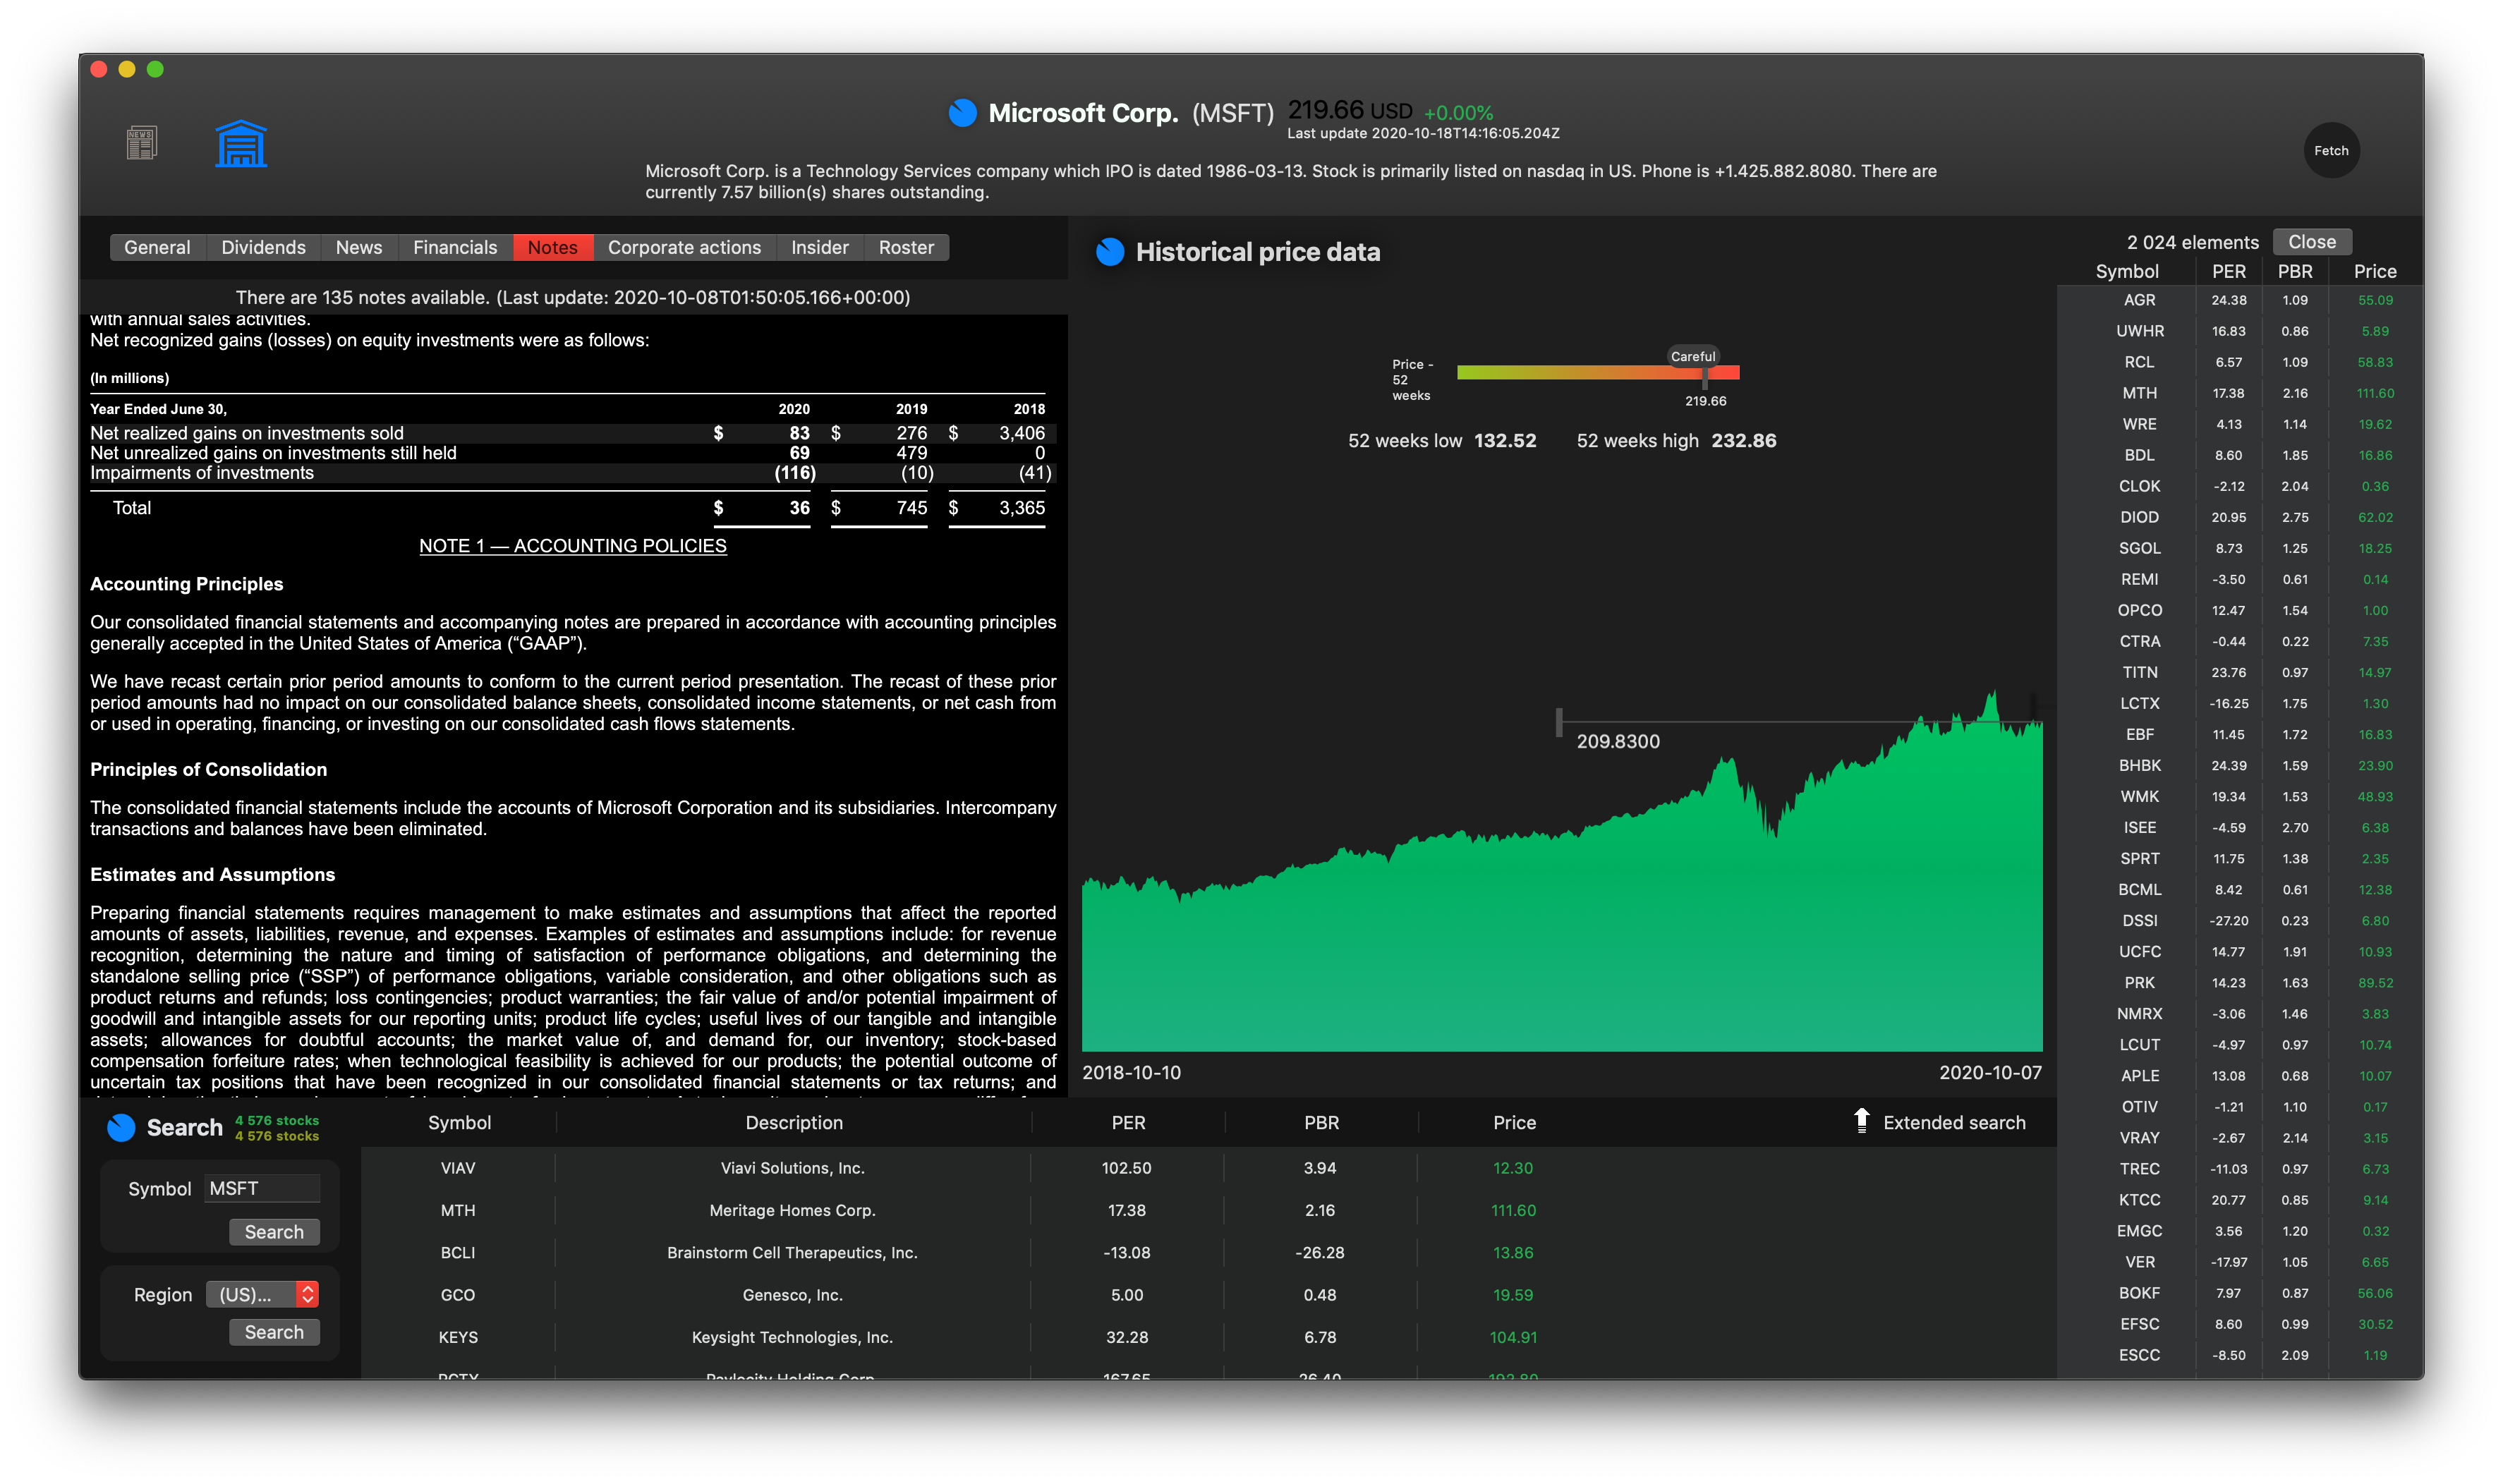Click the 135 notes available status line
The height and width of the screenshot is (1484, 2503).
(573, 298)
